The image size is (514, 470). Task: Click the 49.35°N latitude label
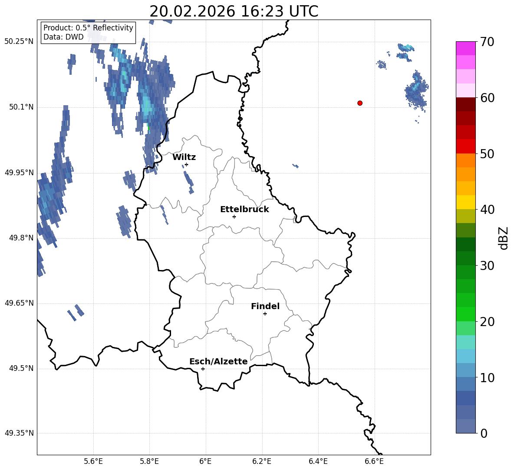[x=19, y=433]
